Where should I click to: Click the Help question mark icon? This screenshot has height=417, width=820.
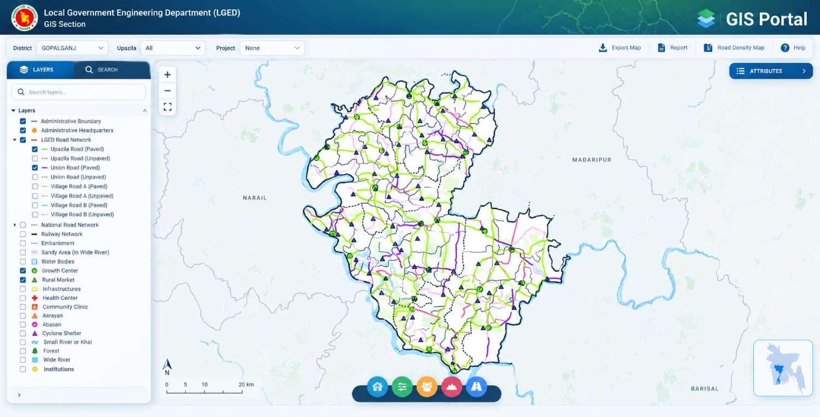785,48
